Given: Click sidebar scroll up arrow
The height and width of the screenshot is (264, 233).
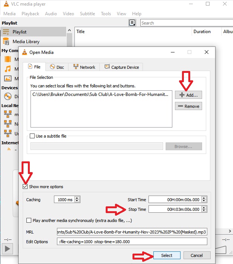Looking at the screenshot, I should tap(69, 30).
